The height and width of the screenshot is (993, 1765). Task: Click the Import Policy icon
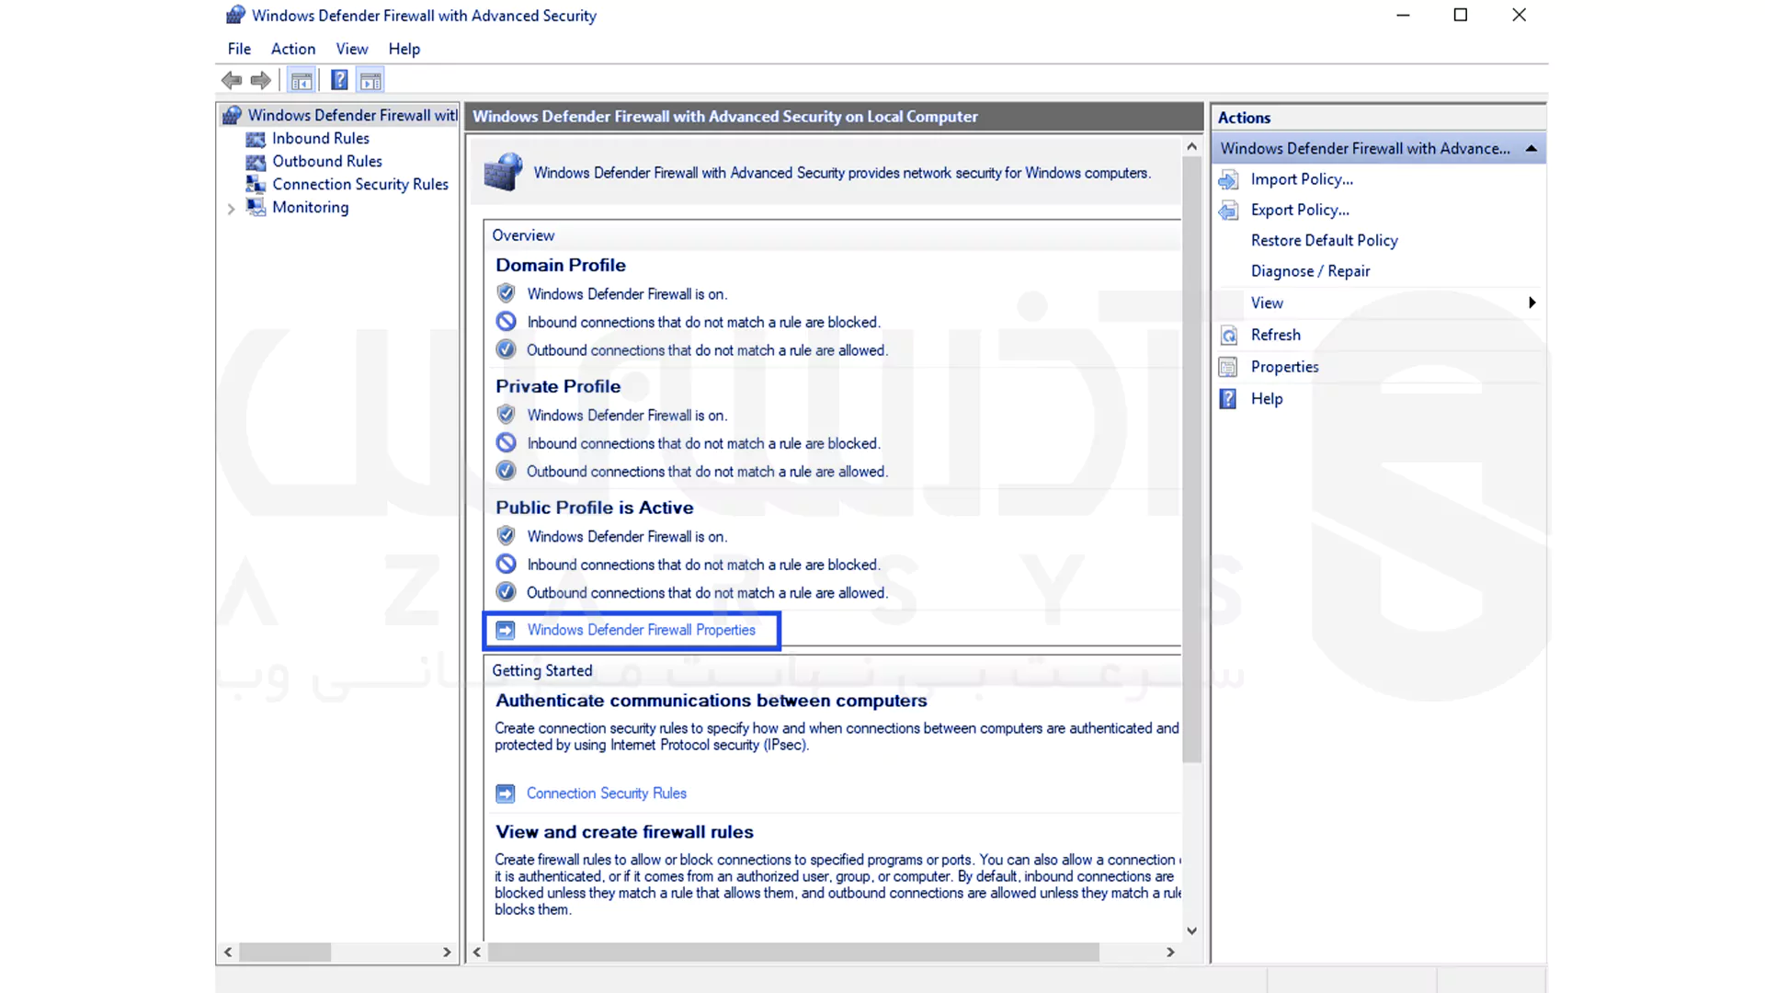click(1229, 179)
